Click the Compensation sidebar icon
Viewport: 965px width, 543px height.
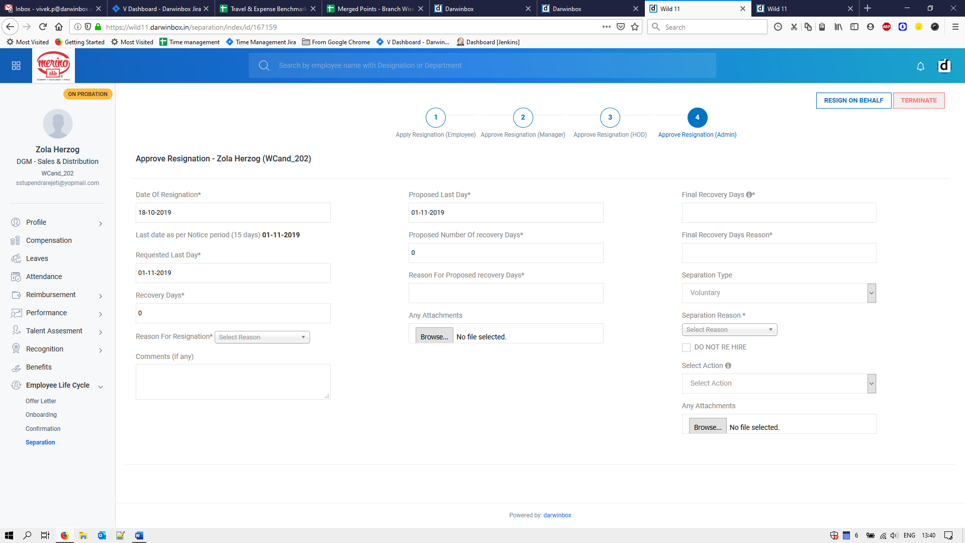[16, 241]
